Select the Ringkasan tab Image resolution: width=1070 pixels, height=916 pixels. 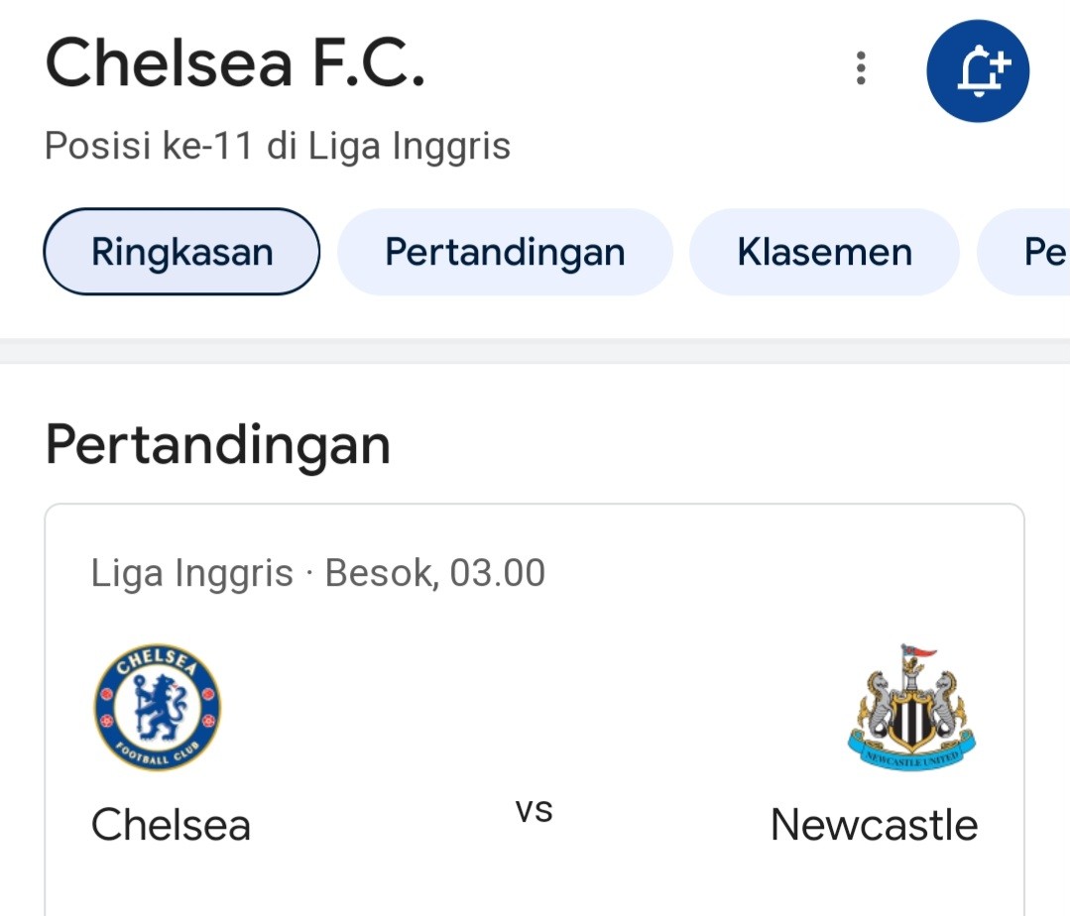(x=181, y=252)
